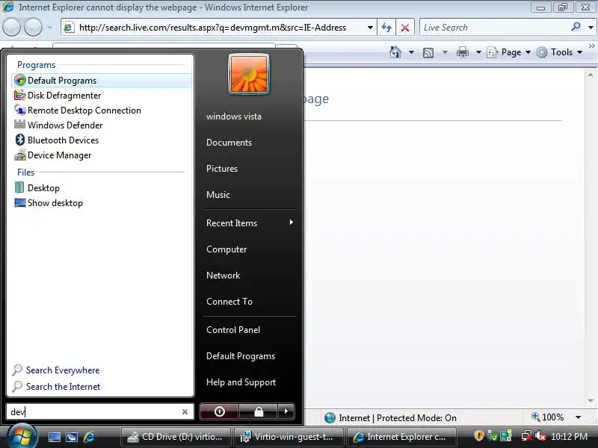Select Connect To in the Start menu
Screen dimensions: 598x448
point(229,302)
